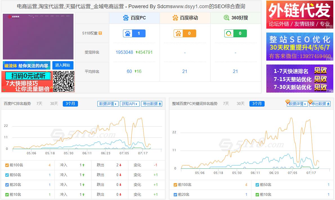
Task: Click 导出数据 in 整域百度PC关键词 panel
Action: pyautogui.click(x=320, y=104)
